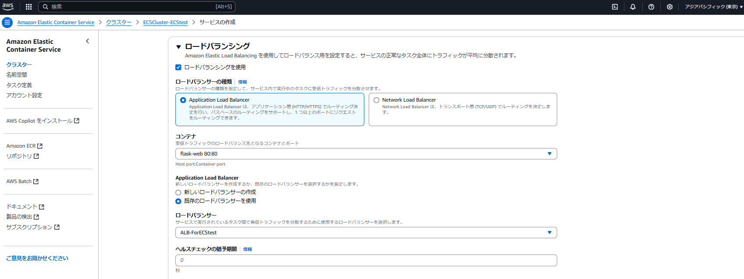This screenshot has width=744, height=279.
Task: Click the Amazon Elastic Container Service sidebar title
Action: [x=34, y=46]
